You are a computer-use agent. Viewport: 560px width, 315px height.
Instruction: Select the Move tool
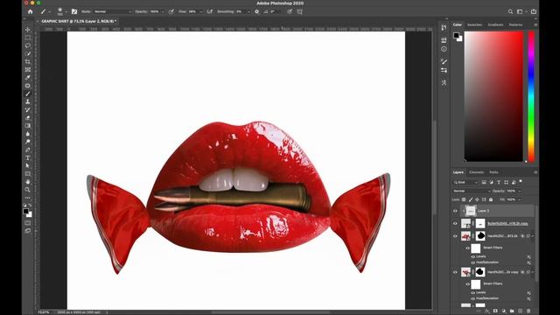28,30
